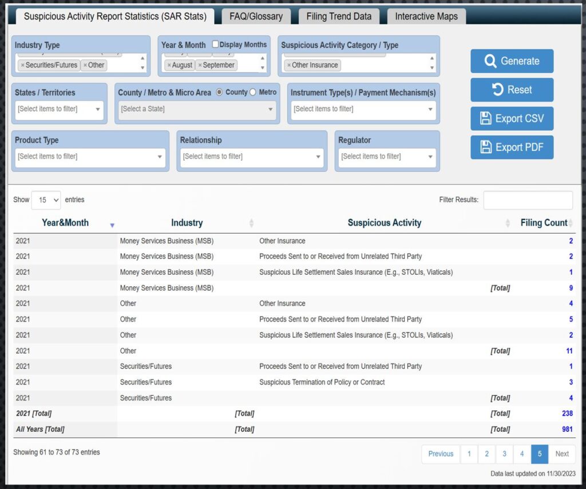
Task: Enable the Display Months checkbox
Action: click(x=215, y=44)
